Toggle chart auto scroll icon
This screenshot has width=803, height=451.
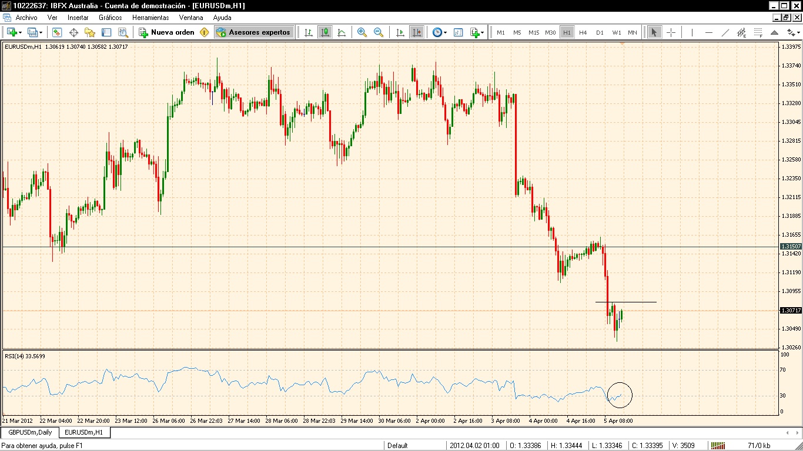400,32
